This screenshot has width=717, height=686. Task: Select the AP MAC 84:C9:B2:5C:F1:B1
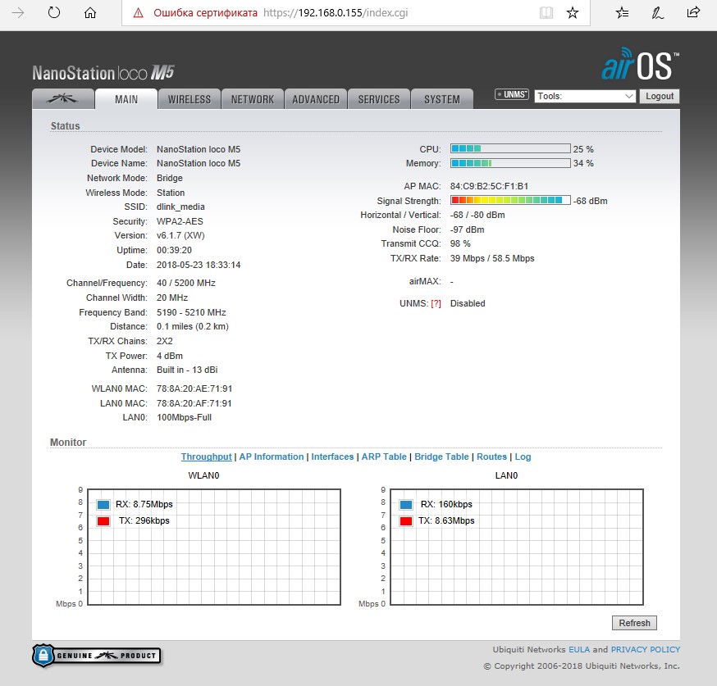click(x=489, y=186)
